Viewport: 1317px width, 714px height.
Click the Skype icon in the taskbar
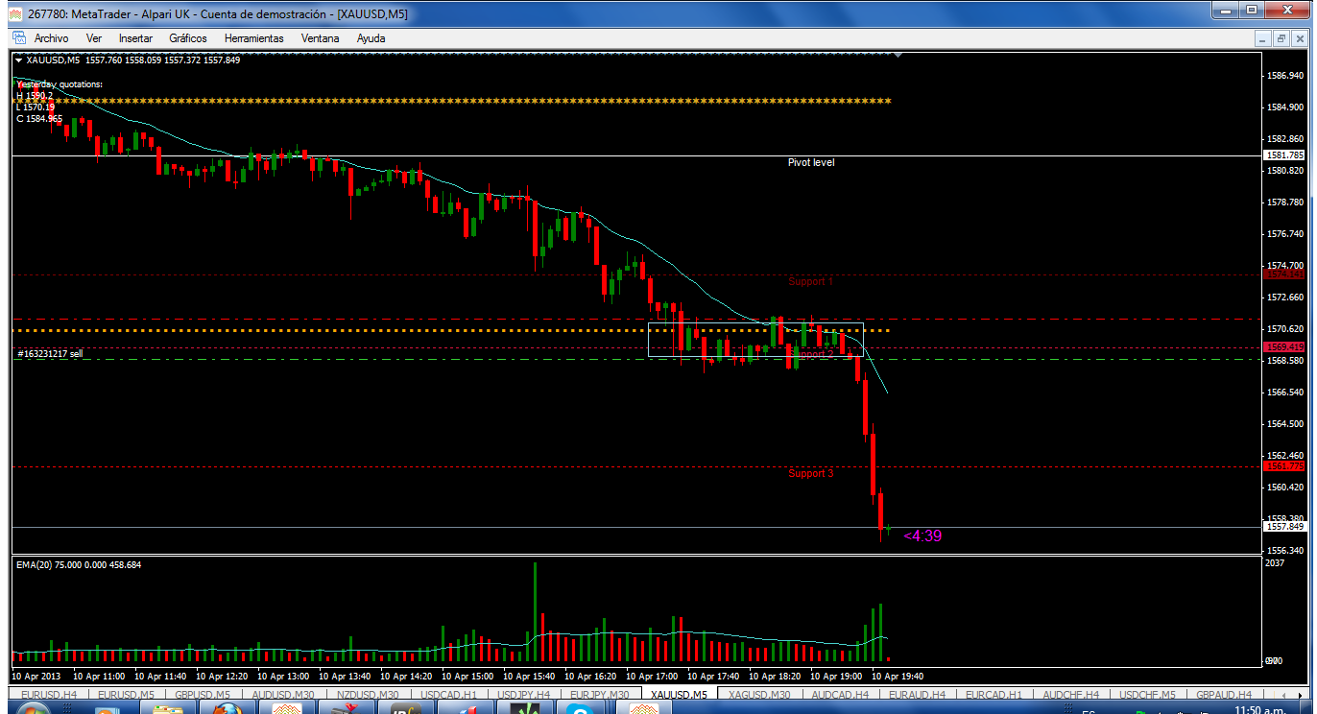578,709
